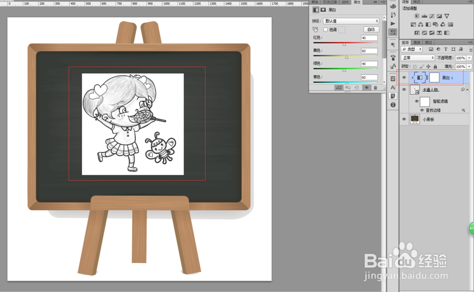
Task: Open the 填充 fill arrow dropdown
Action: point(469,66)
